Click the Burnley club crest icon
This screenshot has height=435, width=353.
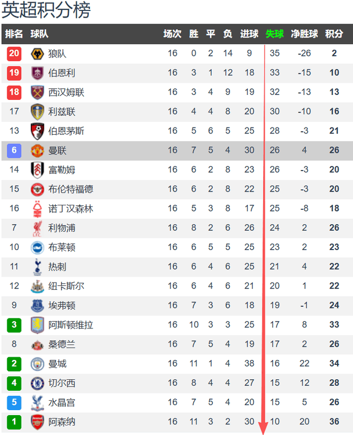tap(38, 73)
